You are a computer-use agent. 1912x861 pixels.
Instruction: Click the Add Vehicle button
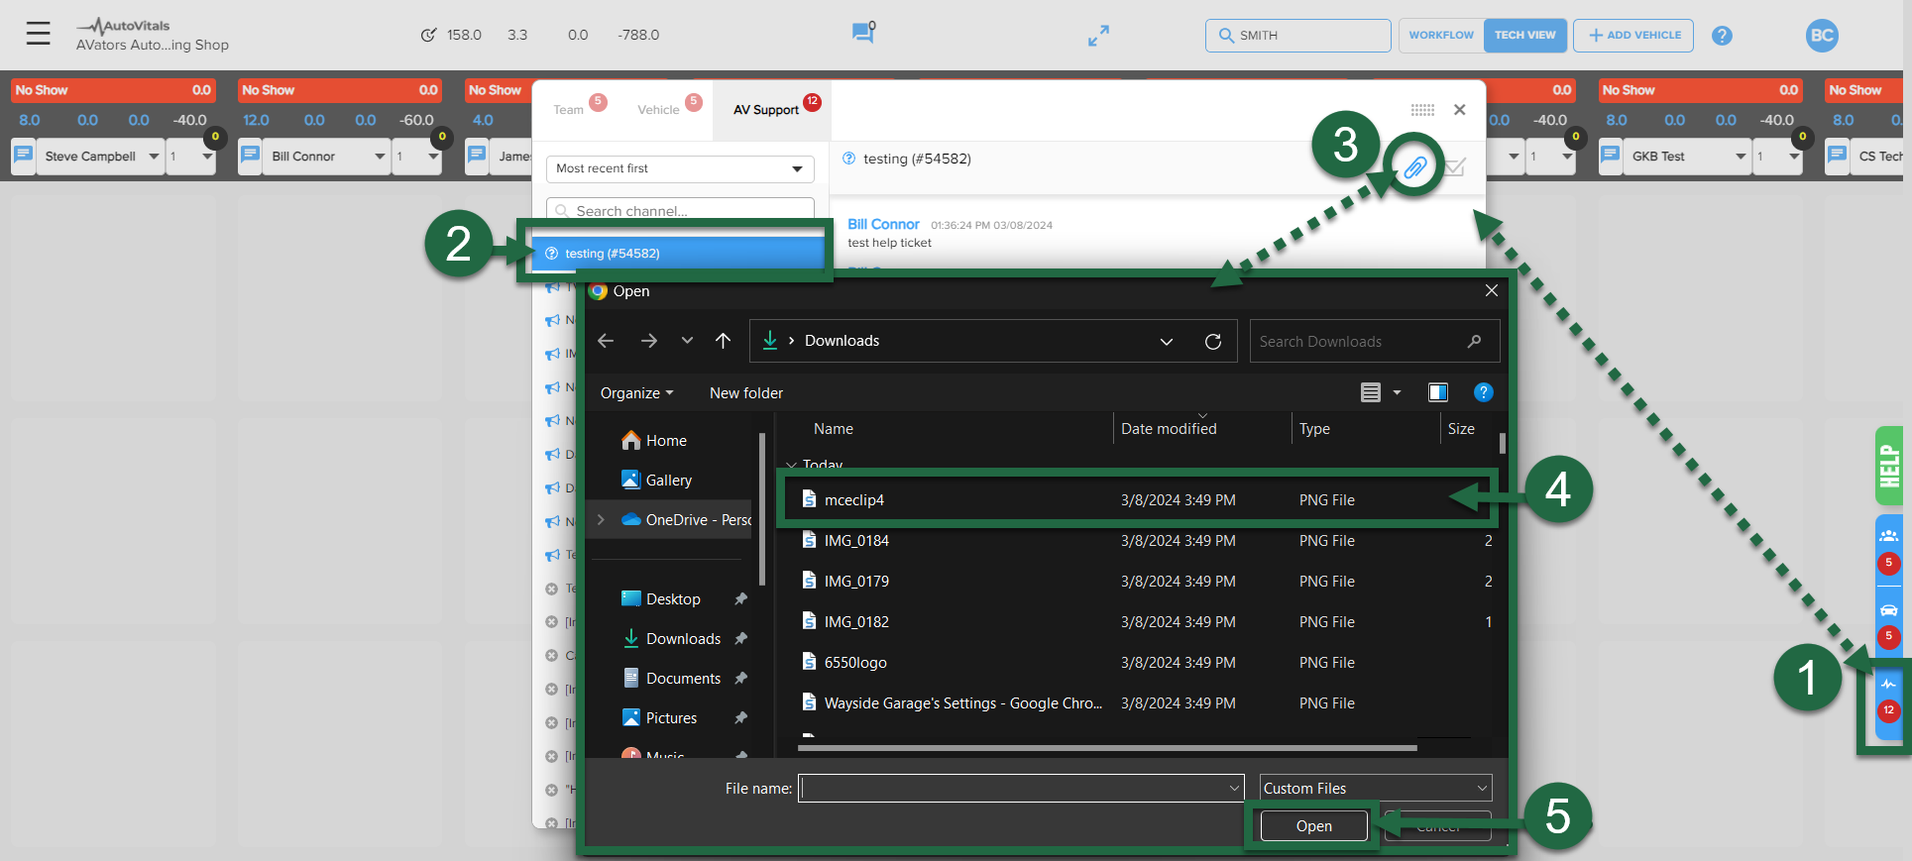click(1634, 36)
